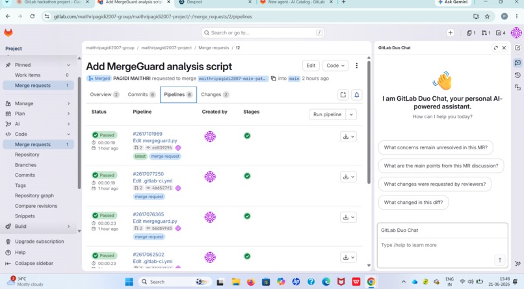This screenshot has width=524, height=289.
Task: Click the create new plus icon
Action: (450, 32)
